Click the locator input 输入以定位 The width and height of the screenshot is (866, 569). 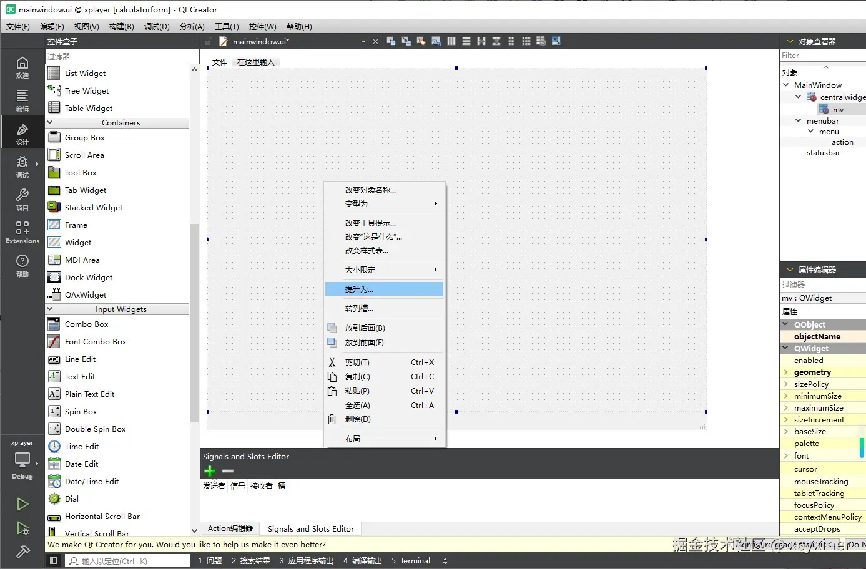pos(128,561)
